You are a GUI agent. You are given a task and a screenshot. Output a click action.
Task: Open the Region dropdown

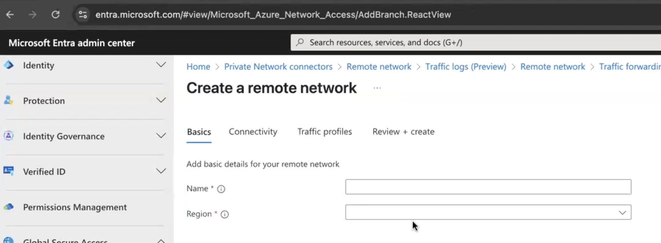pos(488,212)
